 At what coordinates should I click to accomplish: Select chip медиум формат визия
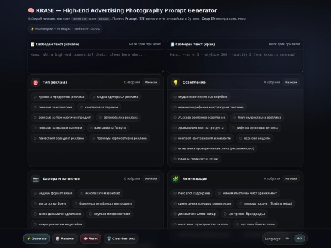(53, 193)
